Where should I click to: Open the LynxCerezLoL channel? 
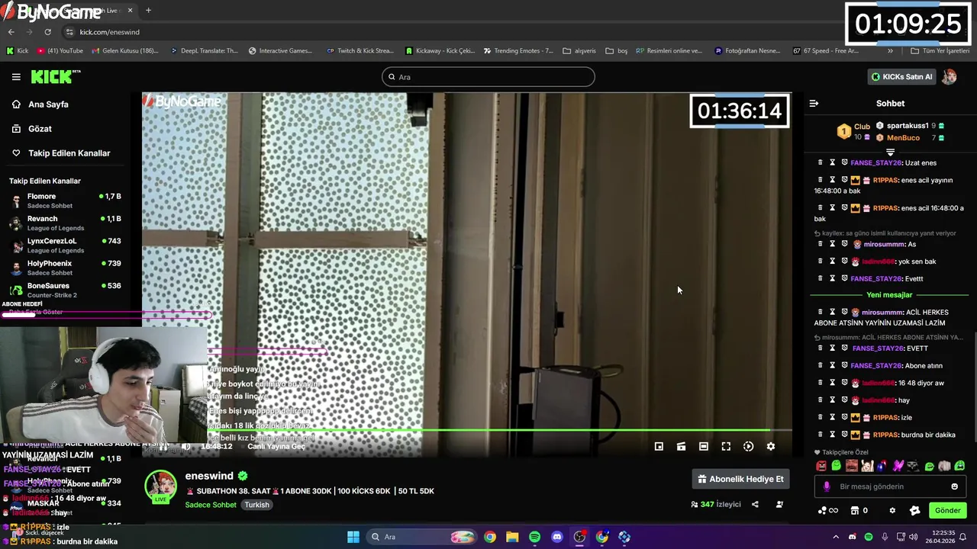pyautogui.click(x=65, y=245)
